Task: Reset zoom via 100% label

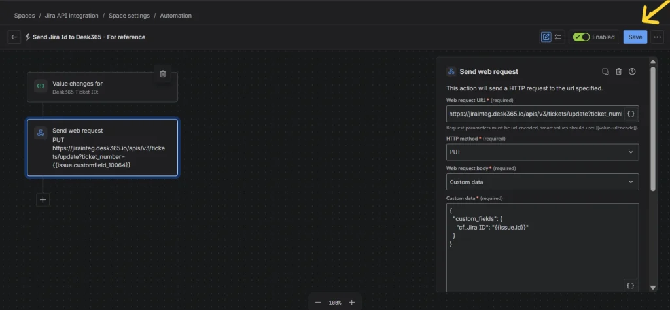Action: tap(335, 303)
